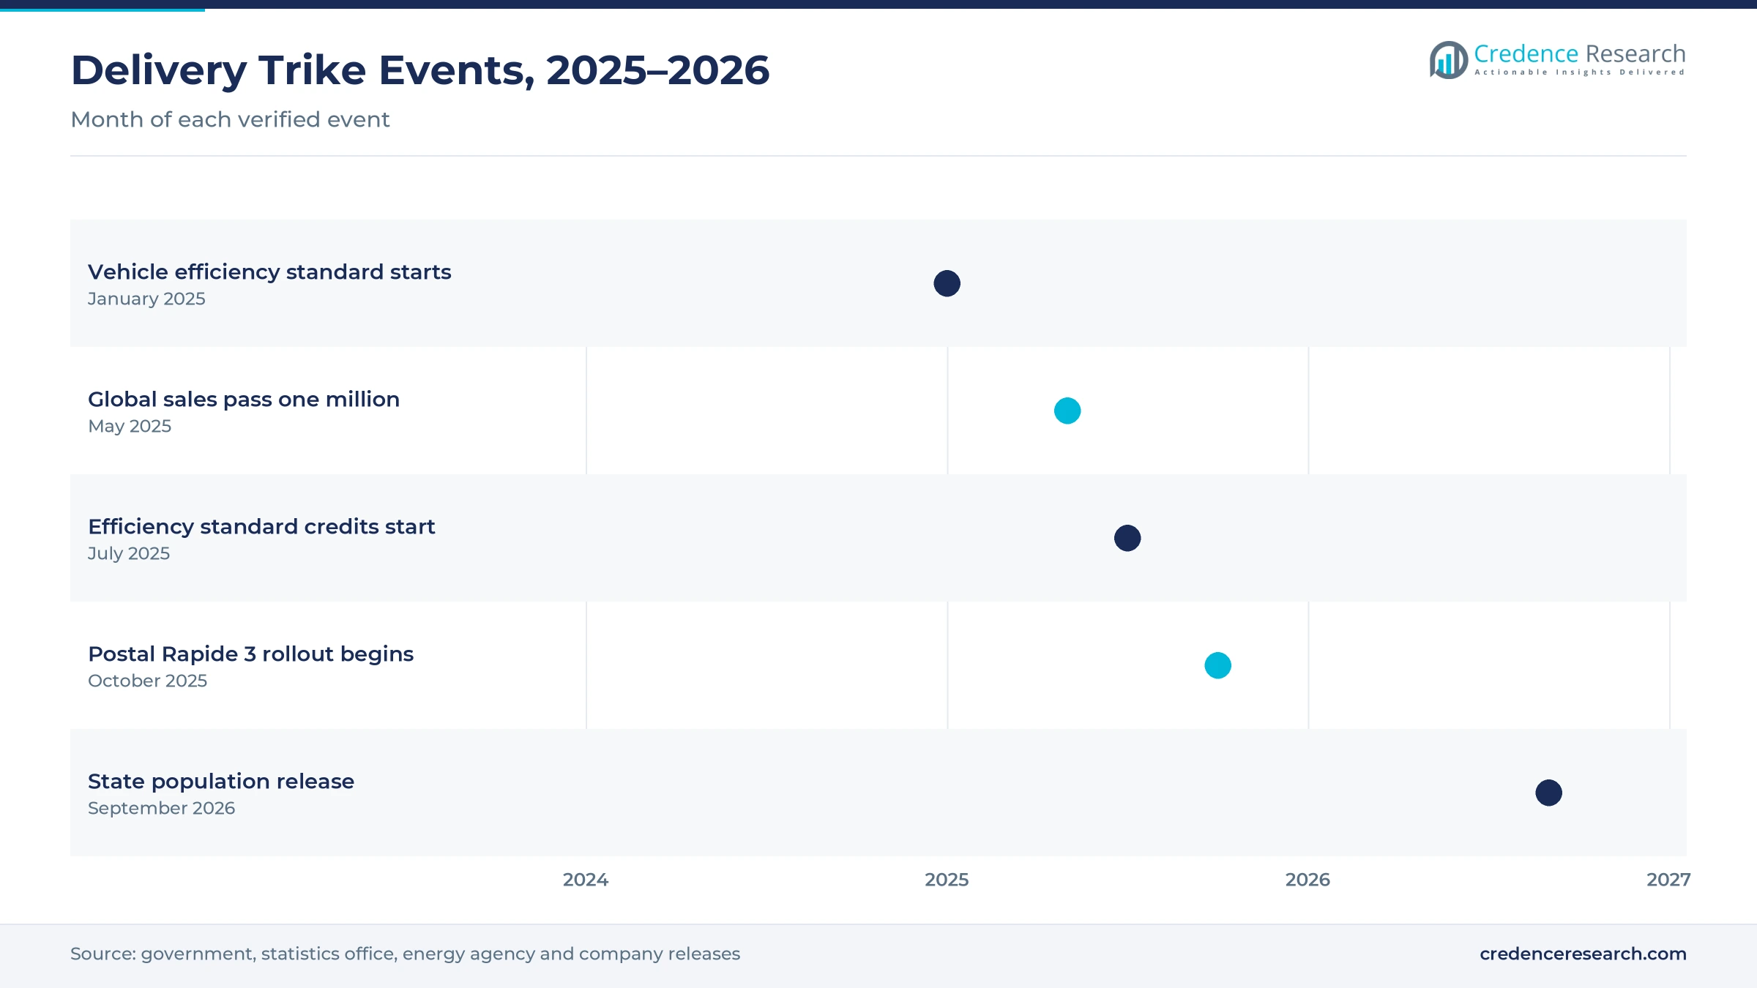Click the 2025 axis label
This screenshot has height=988, width=1757.
[947, 880]
